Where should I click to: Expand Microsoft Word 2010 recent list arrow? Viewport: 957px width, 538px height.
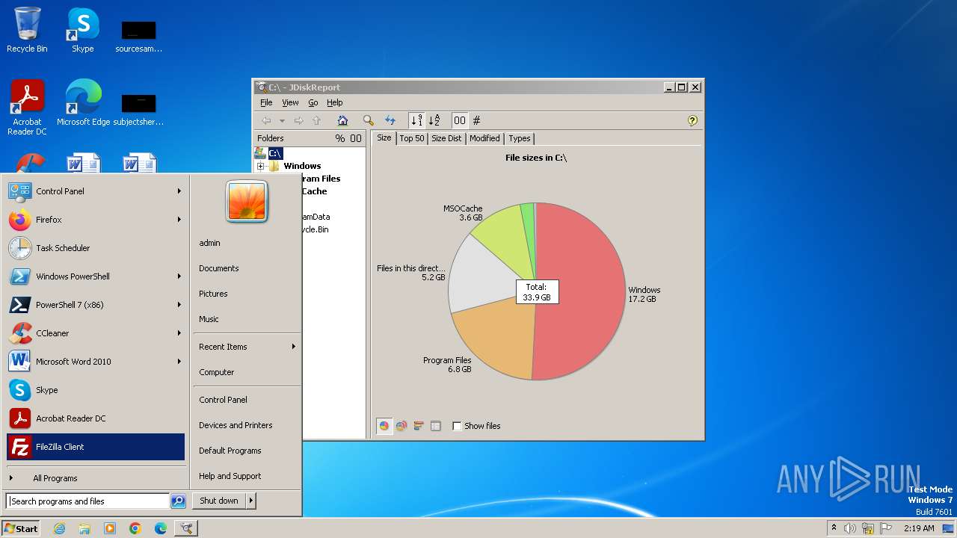point(179,362)
